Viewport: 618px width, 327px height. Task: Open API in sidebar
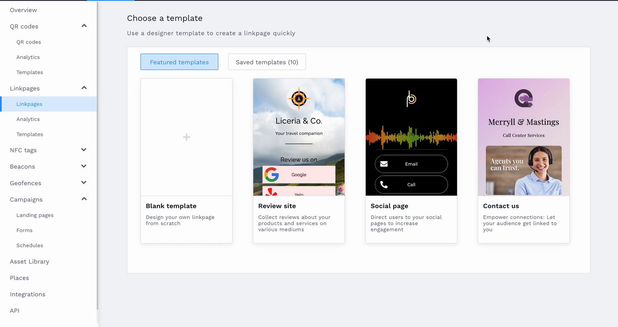[x=15, y=311]
